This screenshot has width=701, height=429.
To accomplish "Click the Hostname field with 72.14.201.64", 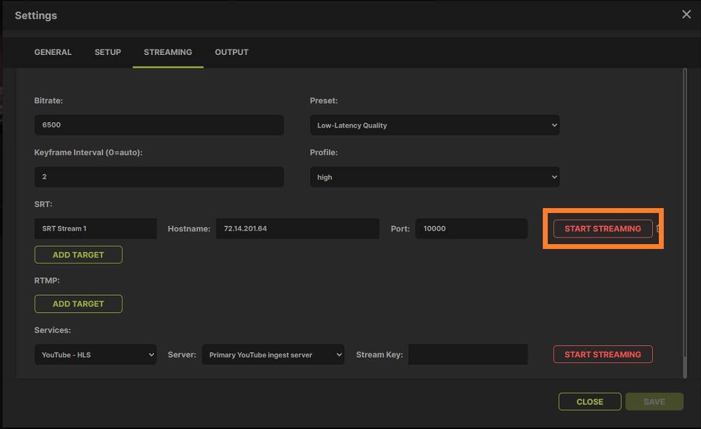I will coord(298,228).
